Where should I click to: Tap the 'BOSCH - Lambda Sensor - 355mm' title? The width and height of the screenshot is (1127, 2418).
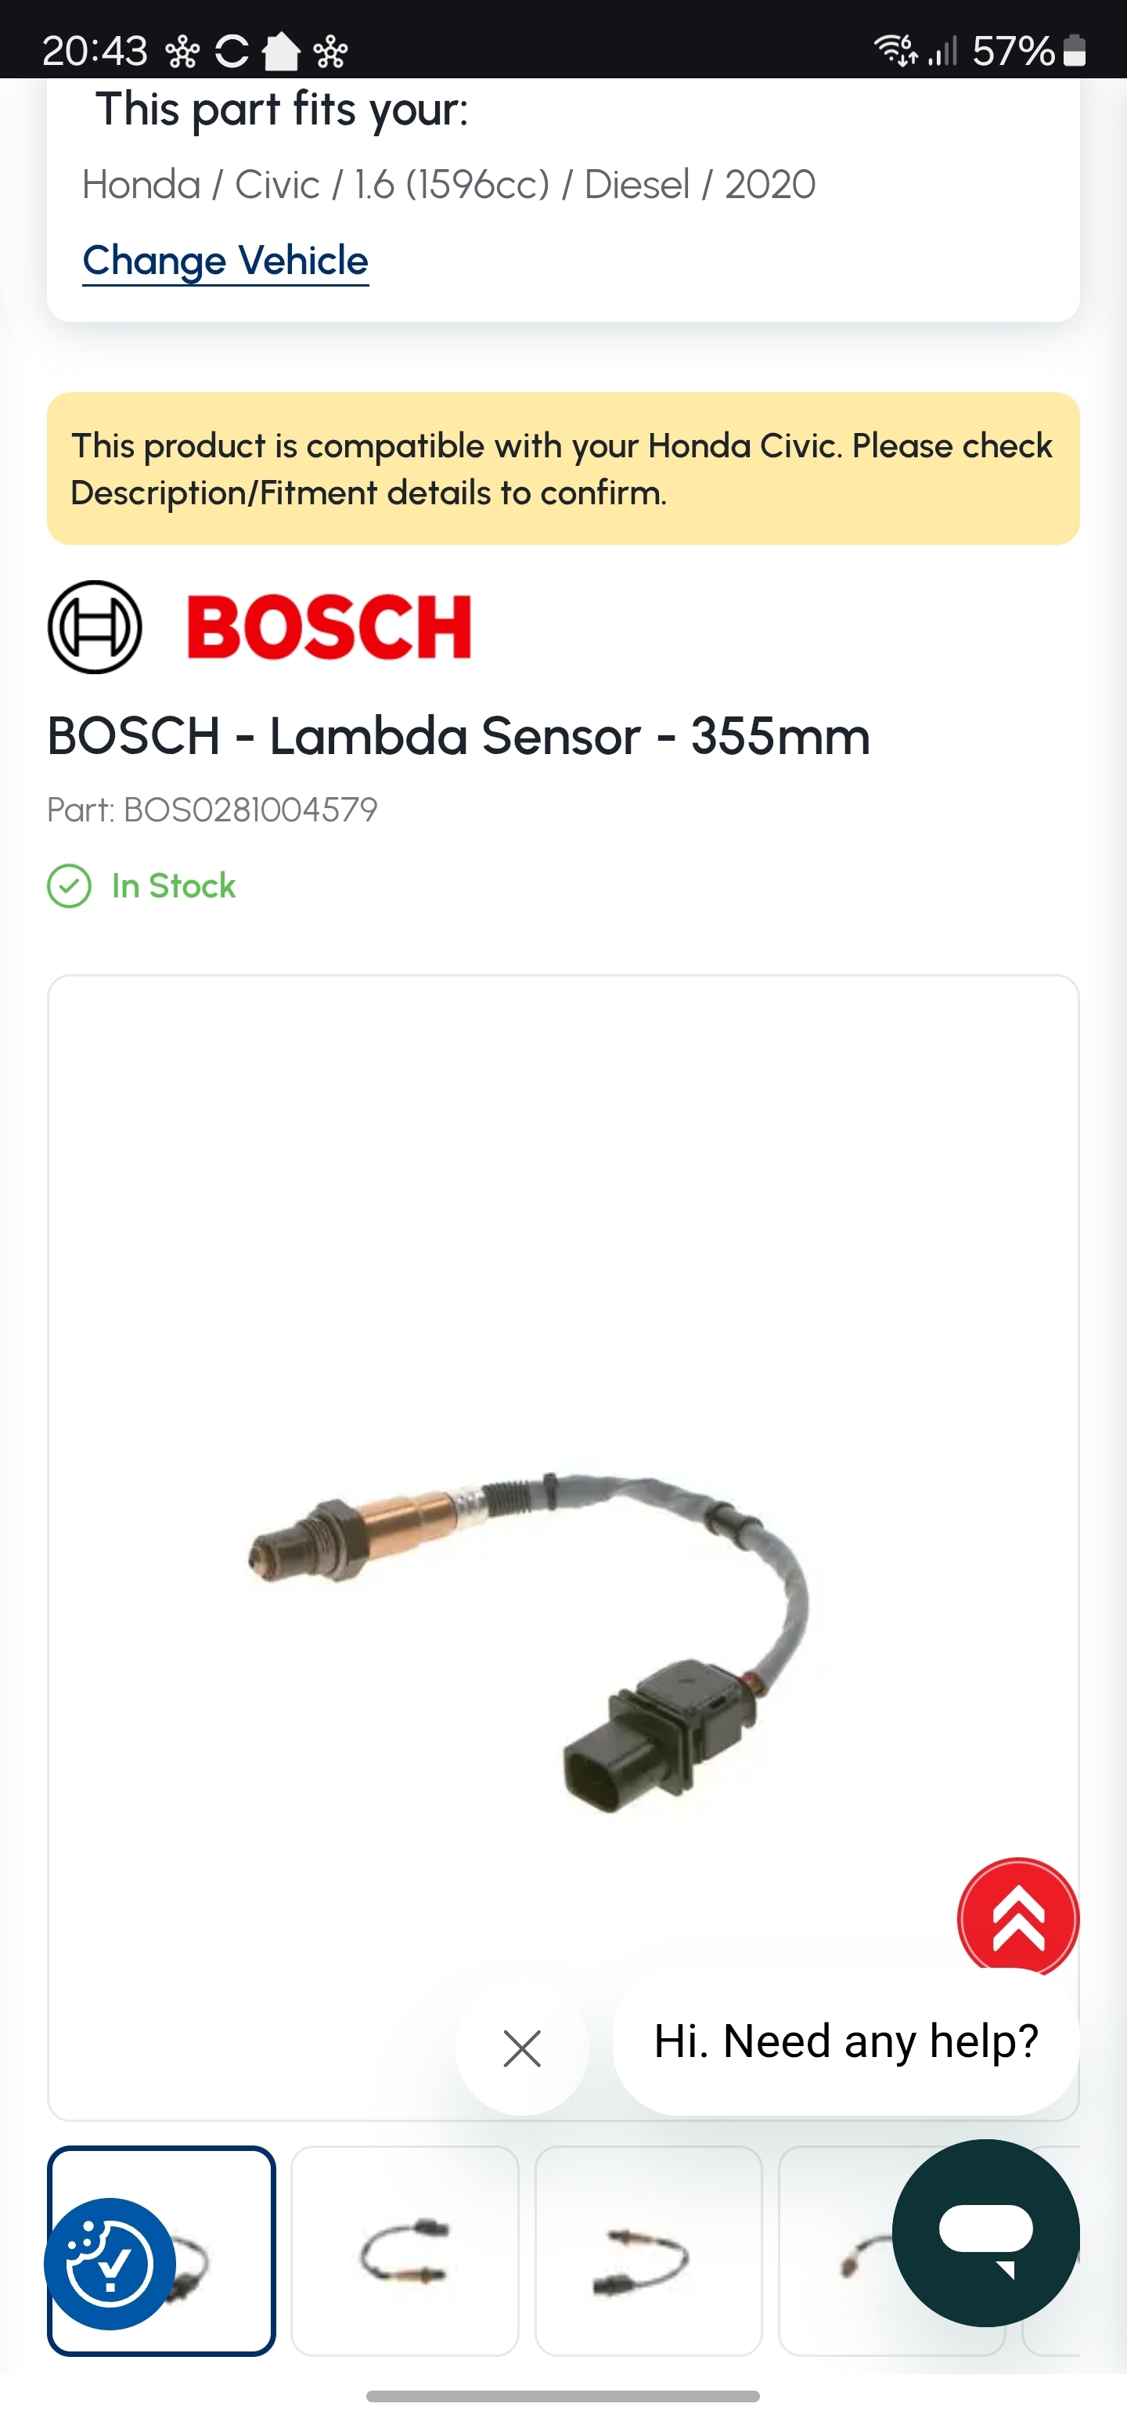click(x=459, y=736)
